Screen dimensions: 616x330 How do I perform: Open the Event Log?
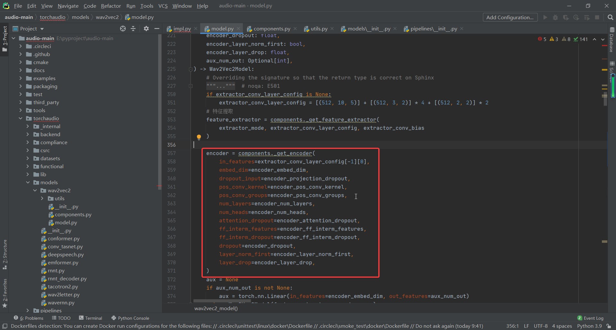click(x=590, y=318)
